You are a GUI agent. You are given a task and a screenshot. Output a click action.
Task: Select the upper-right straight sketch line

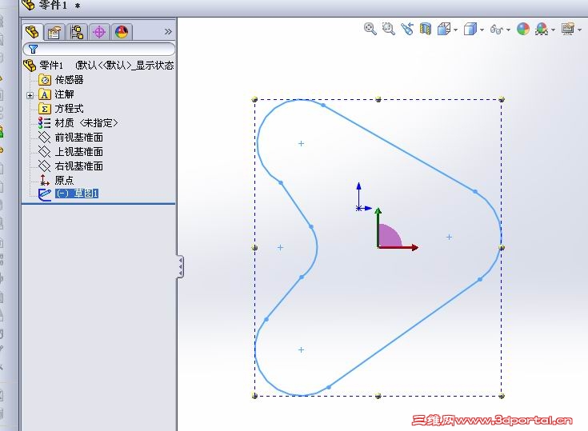coord(399,149)
